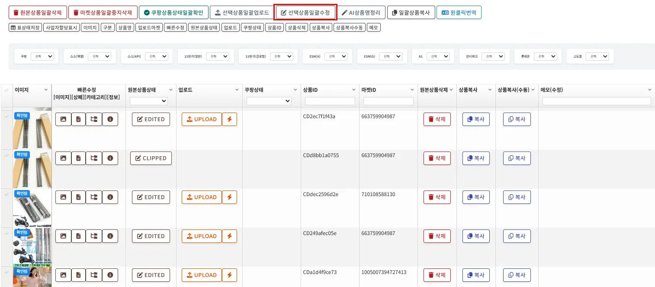Open info edit for CDa1d4f9ce73
Screen dimensions: 655x287
coord(110,275)
